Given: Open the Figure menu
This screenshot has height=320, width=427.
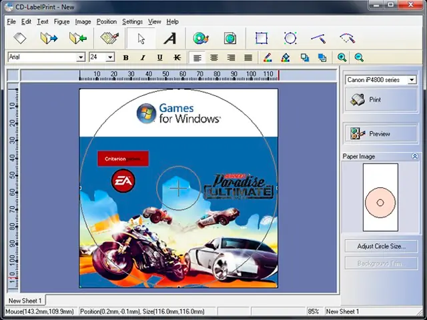Looking at the screenshot, I should 61,21.
